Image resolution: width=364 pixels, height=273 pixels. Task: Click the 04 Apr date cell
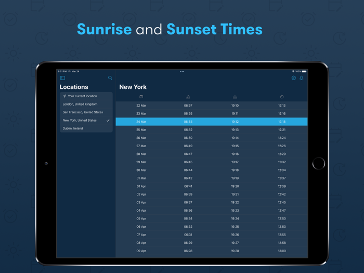[x=141, y=211]
